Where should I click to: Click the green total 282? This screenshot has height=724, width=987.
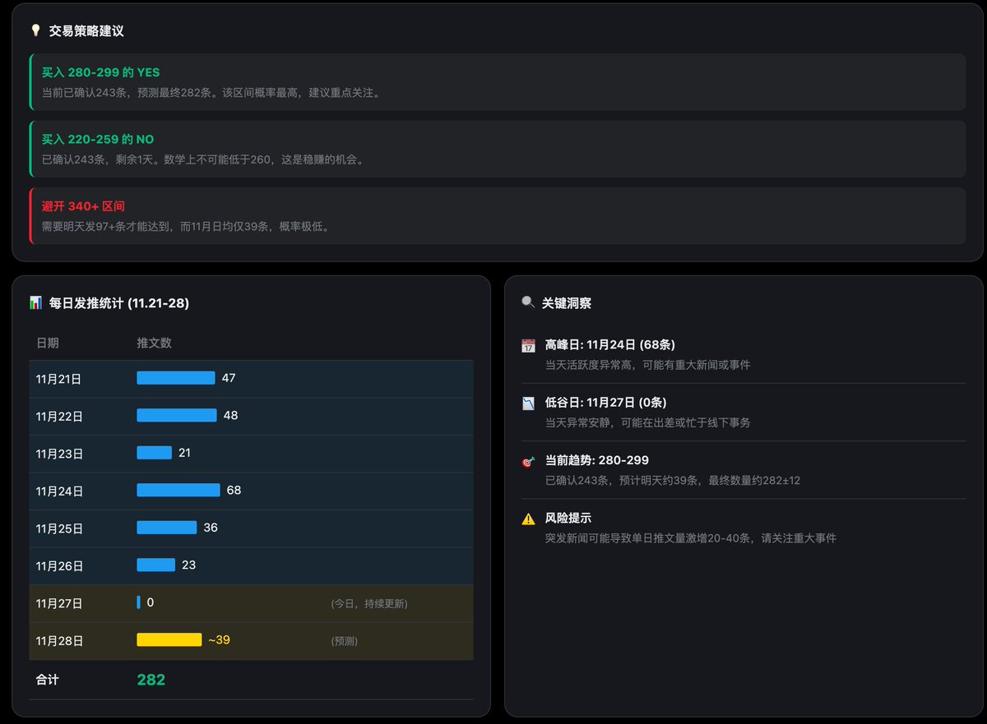[x=151, y=680]
